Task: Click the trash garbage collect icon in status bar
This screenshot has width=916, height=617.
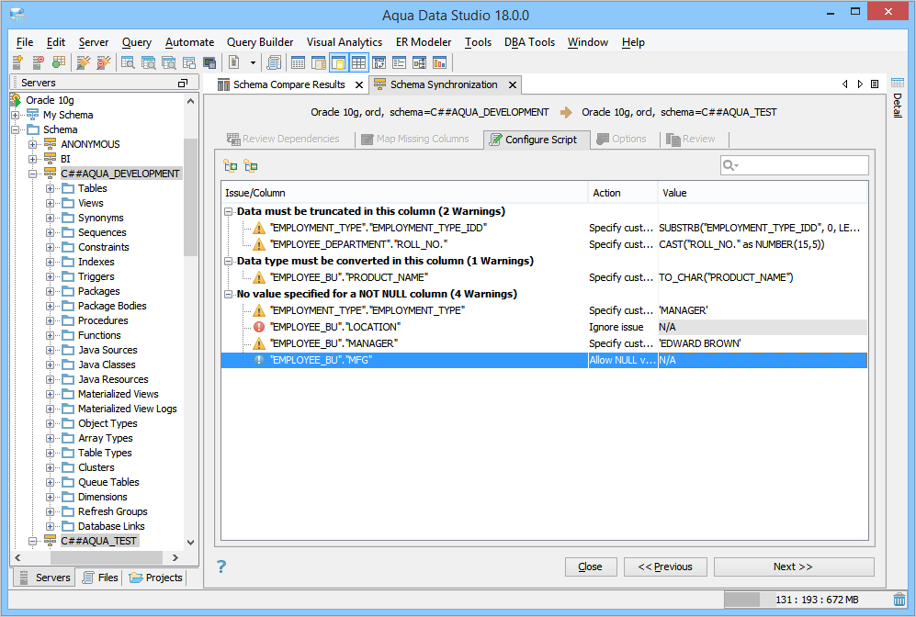Action: tap(899, 600)
